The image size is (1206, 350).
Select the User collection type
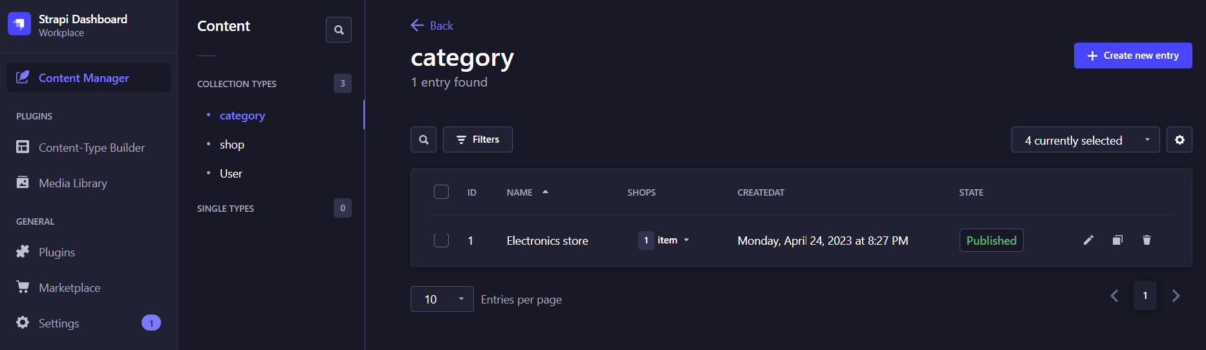(231, 174)
